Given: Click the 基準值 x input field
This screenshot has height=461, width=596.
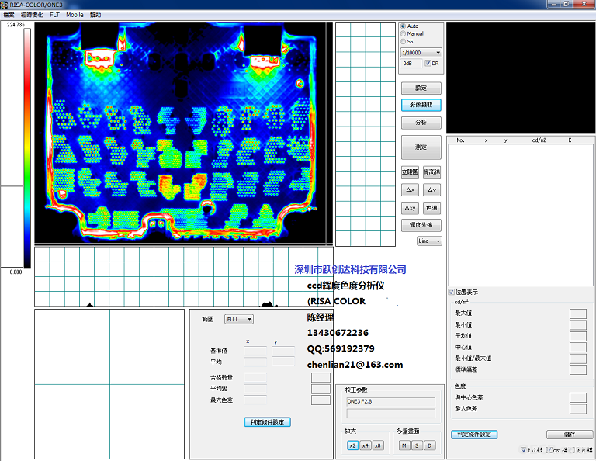Looking at the screenshot, I should click(255, 351).
